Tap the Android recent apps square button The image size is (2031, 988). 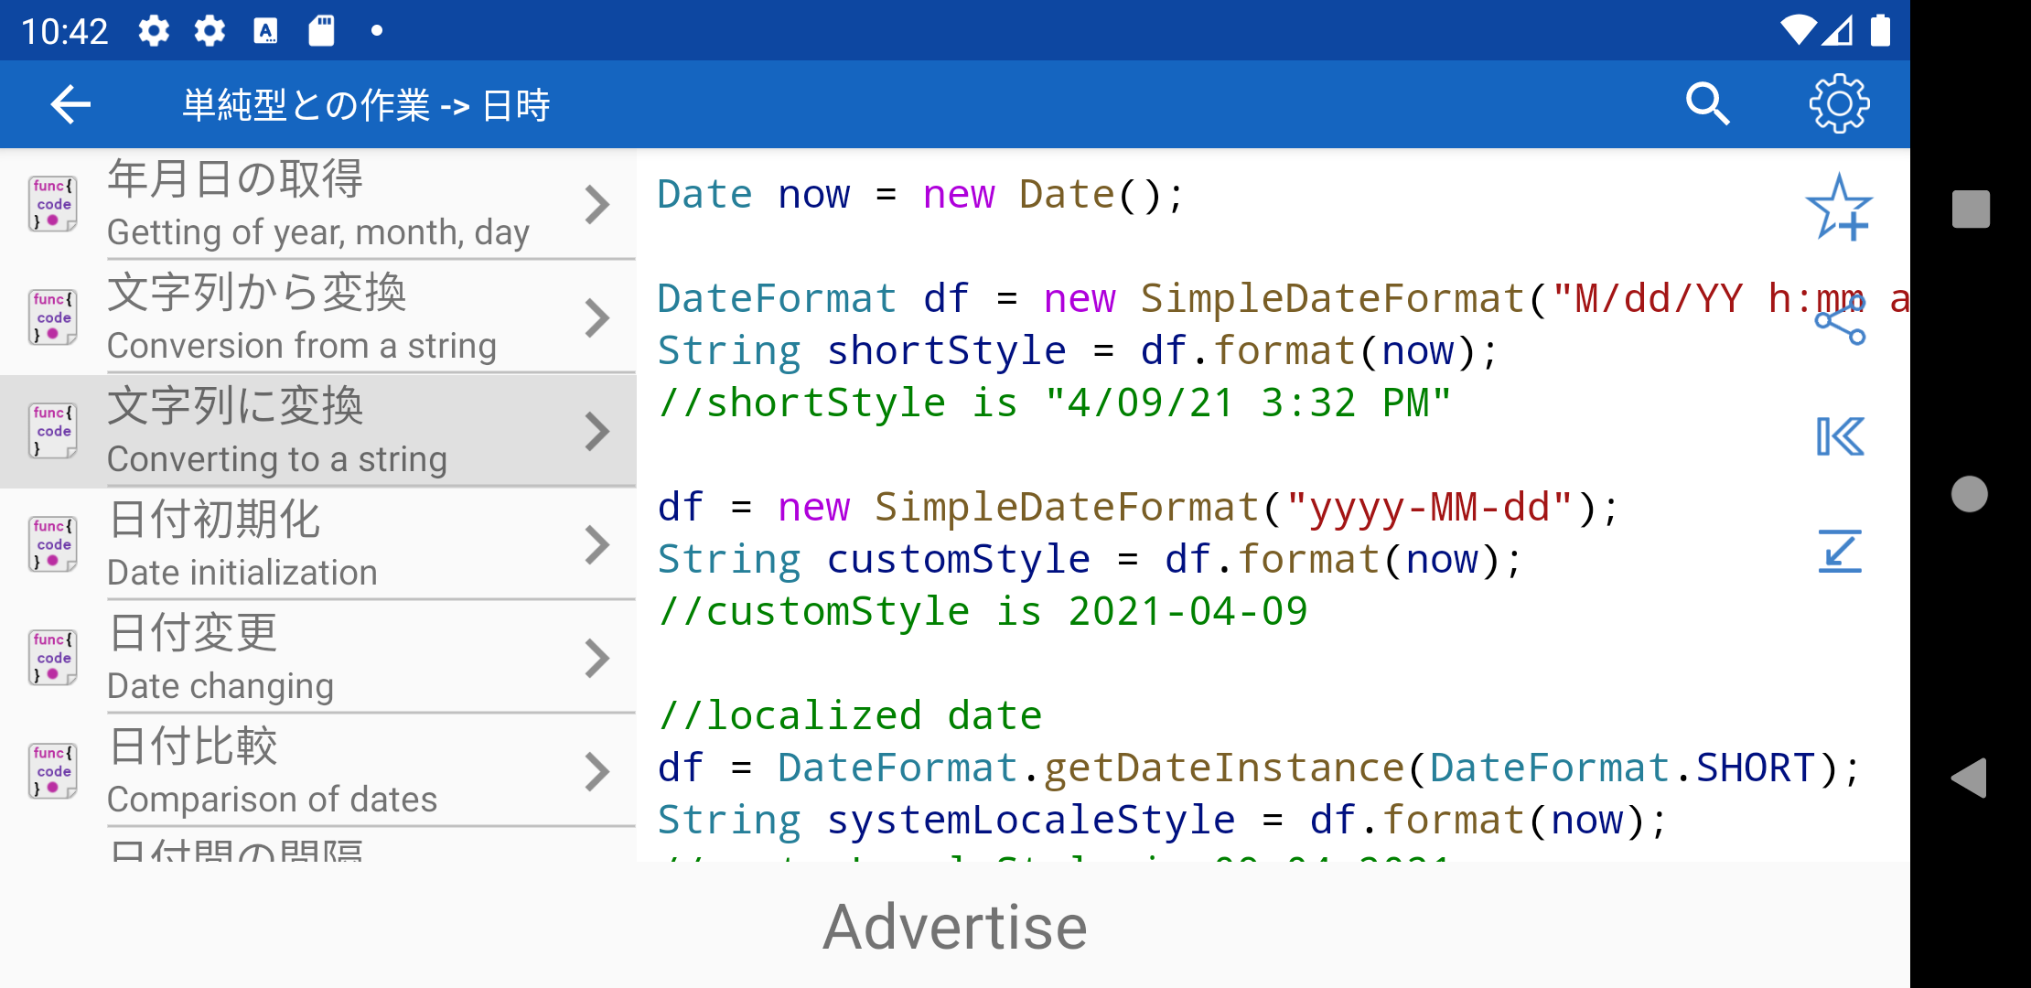1971,209
